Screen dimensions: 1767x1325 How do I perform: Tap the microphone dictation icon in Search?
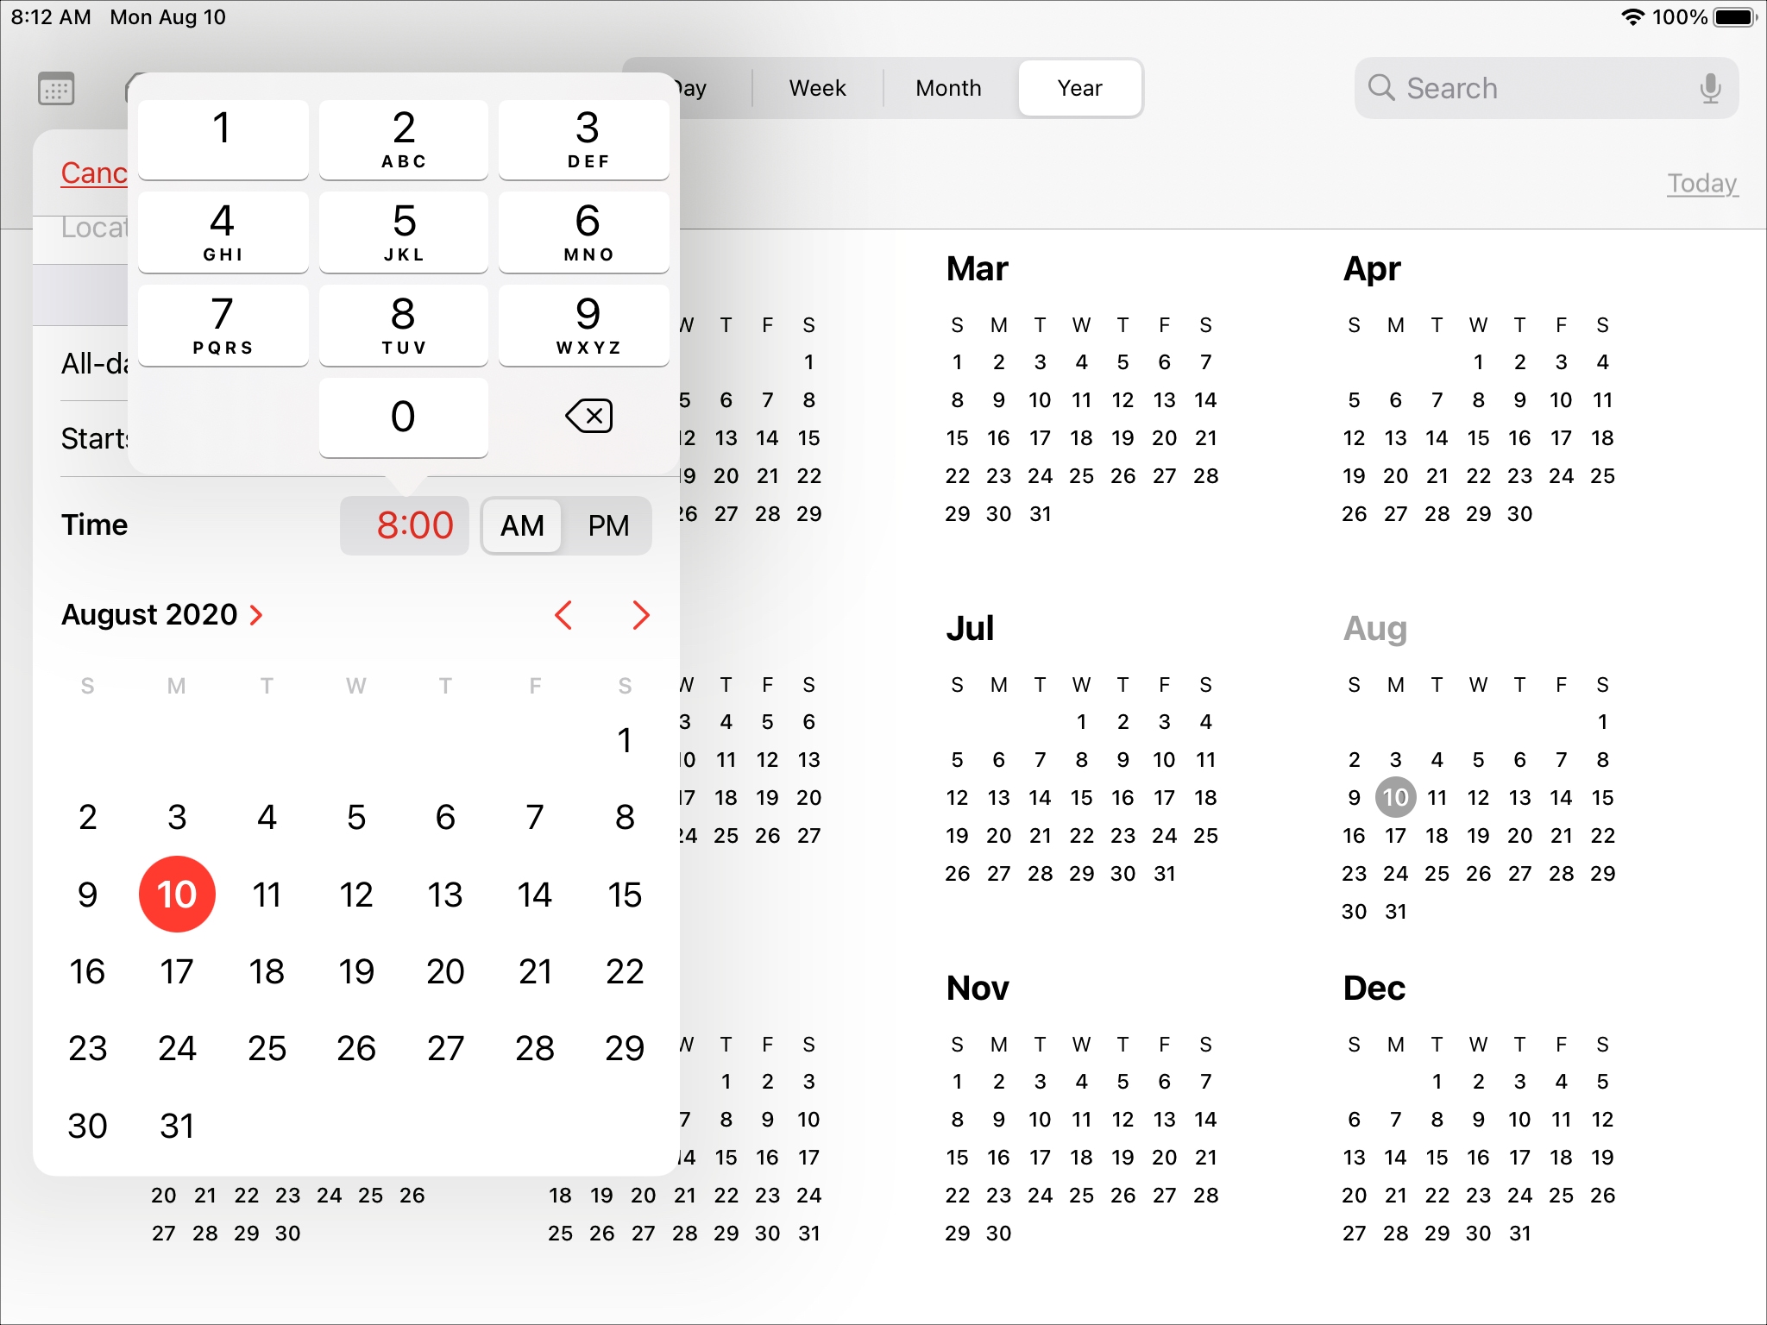1710,88
